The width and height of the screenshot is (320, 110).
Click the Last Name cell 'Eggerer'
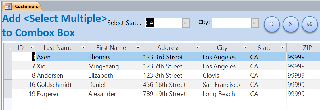pos(62,94)
